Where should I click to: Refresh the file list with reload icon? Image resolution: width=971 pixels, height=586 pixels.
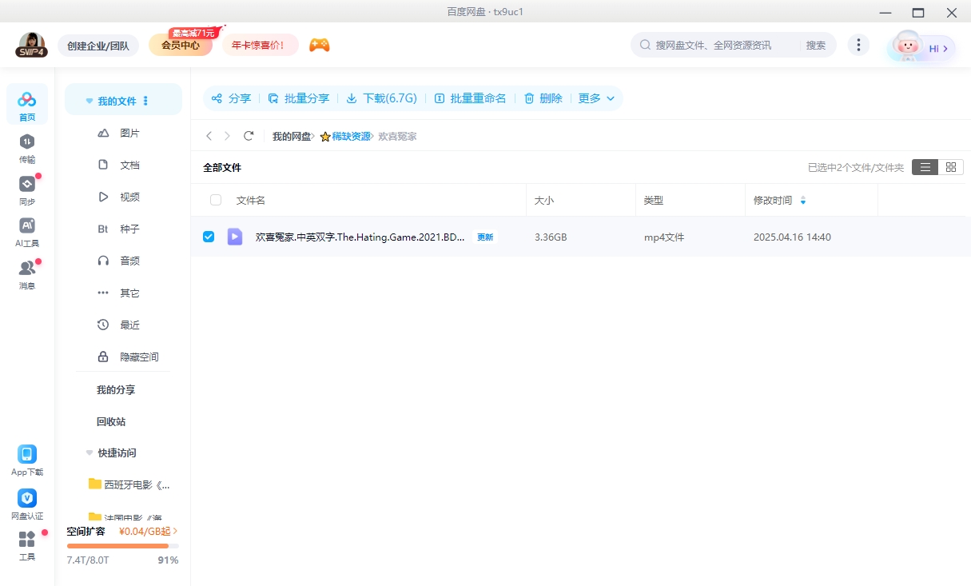coord(249,136)
